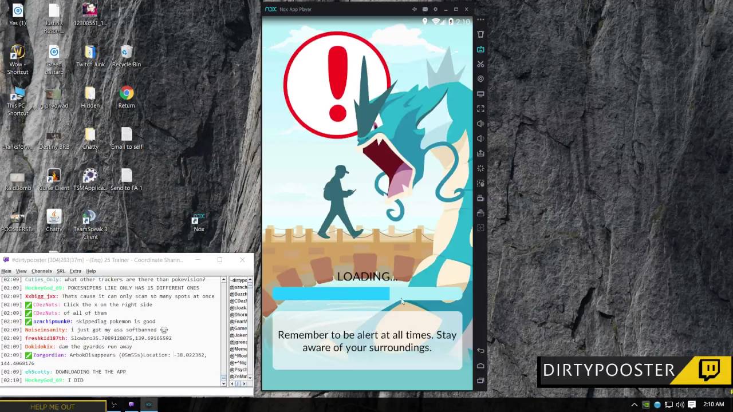Click the Nox title bar mail icon
Viewport: 733px width, 412px height.
425,9
